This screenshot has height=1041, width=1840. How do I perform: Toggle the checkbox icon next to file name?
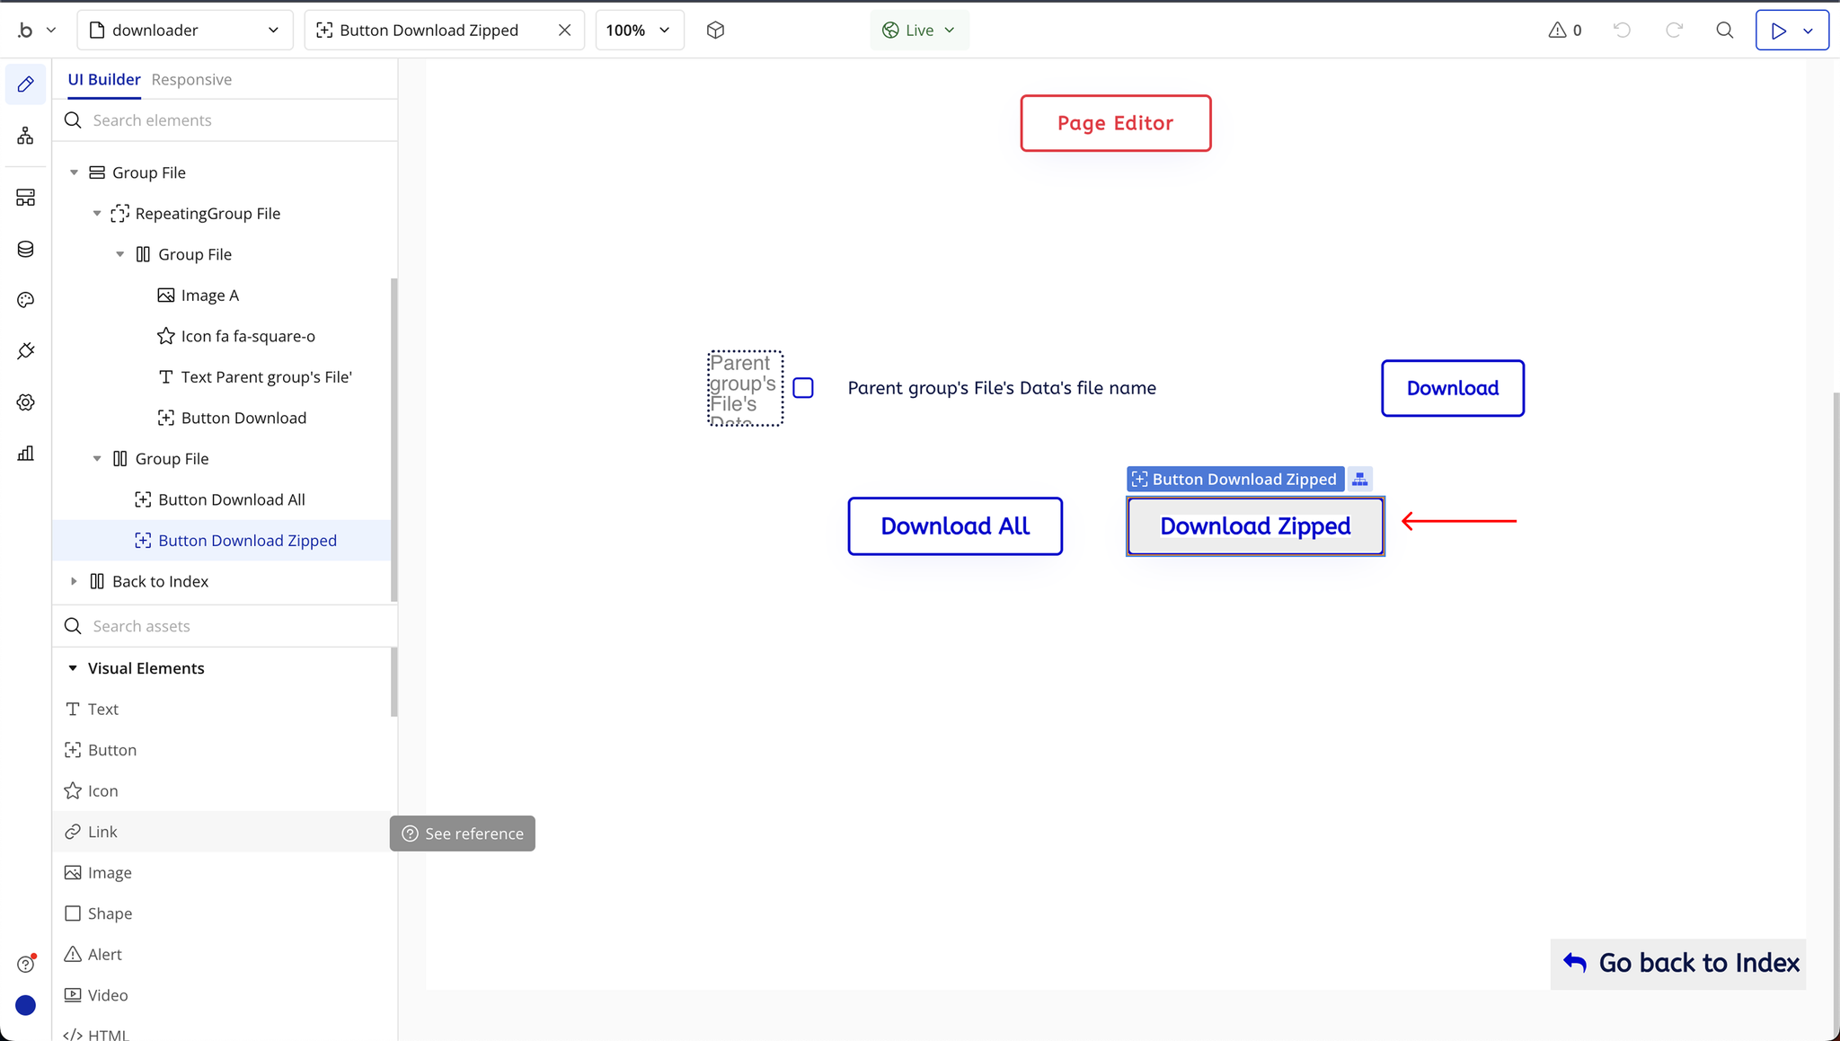click(803, 388)
